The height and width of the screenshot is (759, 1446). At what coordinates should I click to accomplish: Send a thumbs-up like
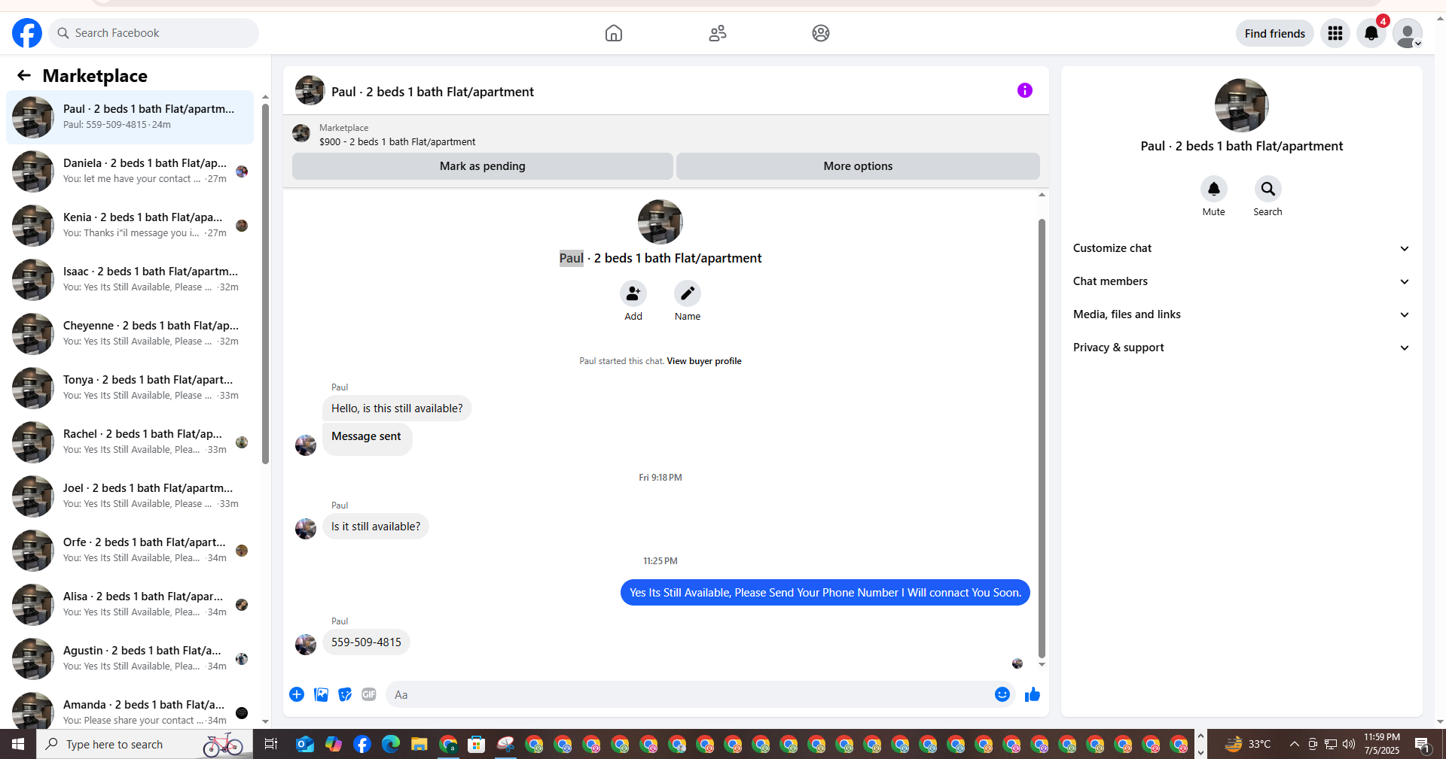pyautogui.click(x=1033, y=694)
